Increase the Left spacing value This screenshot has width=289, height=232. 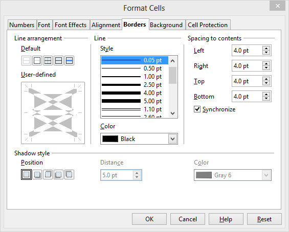pyautogui.click(x=266, y=49)
